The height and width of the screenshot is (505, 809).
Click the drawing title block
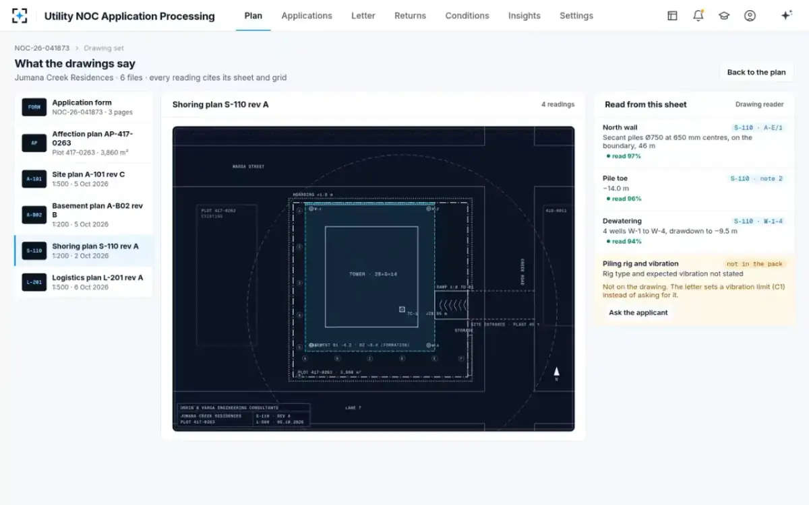click(x=243, y=415)
